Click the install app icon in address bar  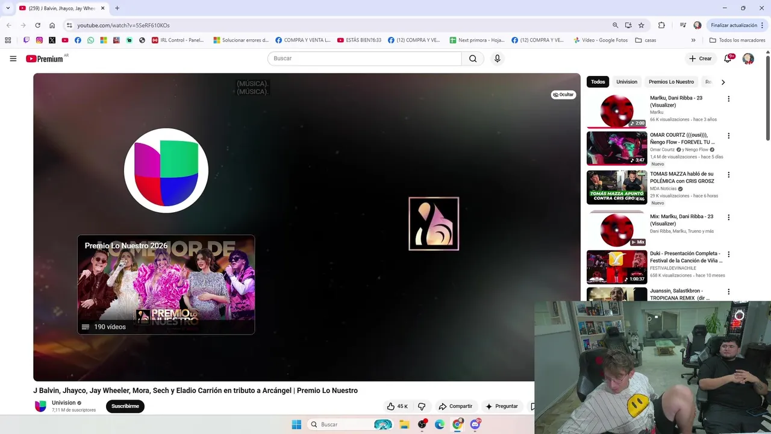tap(628, 25)
